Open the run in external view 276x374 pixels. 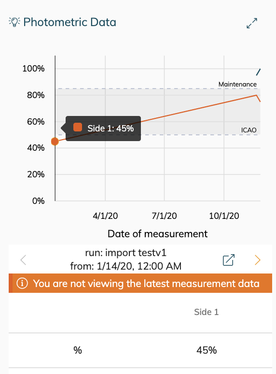tap(229, 260)
